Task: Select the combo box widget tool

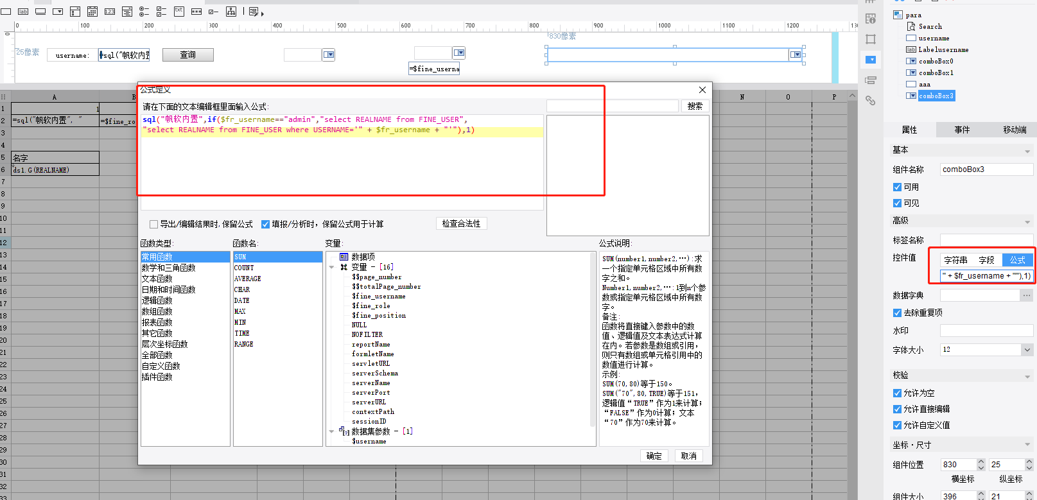Action: pos(58,12)
